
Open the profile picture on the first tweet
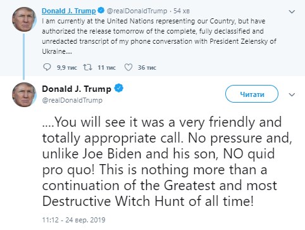pyautogui.click(x=24, y=19)
